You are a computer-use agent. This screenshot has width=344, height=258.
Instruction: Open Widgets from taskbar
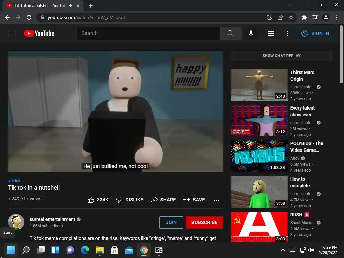pos(55,250)
